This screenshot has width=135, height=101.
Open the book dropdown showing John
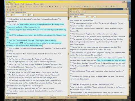(81, 17)
